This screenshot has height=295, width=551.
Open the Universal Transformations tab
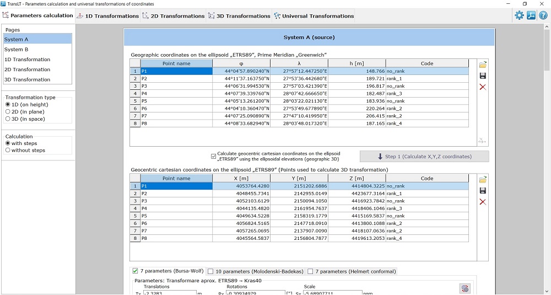tap(314, 16)
